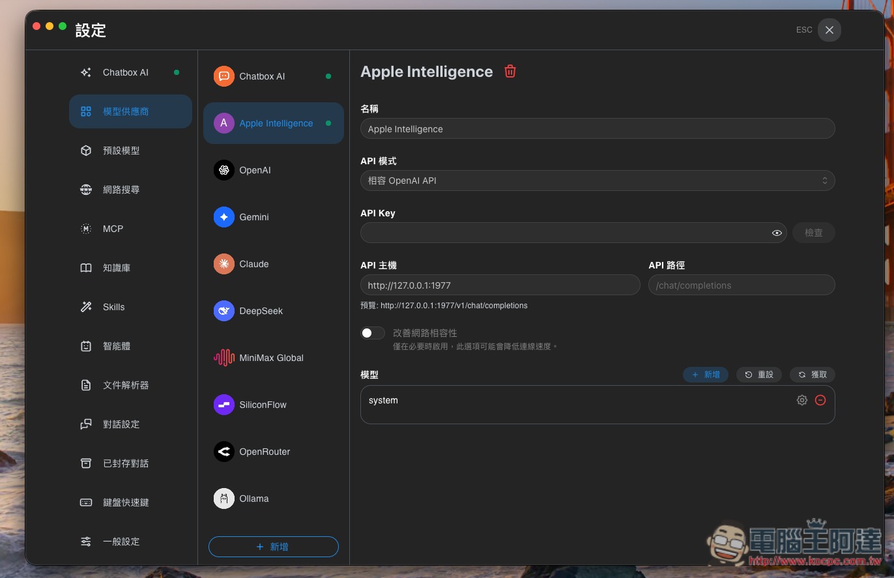
Task: Click the DeepSeek provider logo
Action: 224,311
